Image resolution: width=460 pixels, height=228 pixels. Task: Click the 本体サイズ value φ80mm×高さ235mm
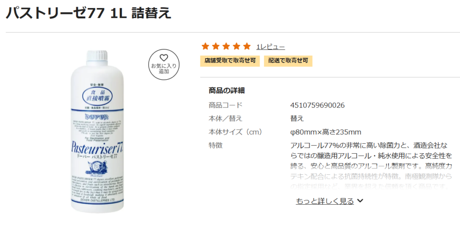click(x=326, y=132)
